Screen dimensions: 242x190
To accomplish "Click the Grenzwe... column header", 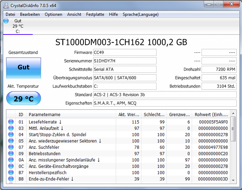I will pyautogui.click(x=179, y=114).
